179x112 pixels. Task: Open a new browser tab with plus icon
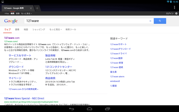37,8
